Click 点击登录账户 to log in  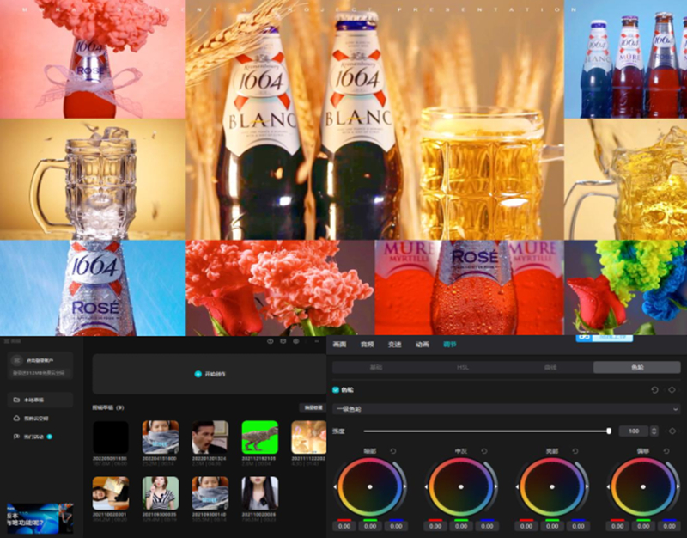coord(40,360)
